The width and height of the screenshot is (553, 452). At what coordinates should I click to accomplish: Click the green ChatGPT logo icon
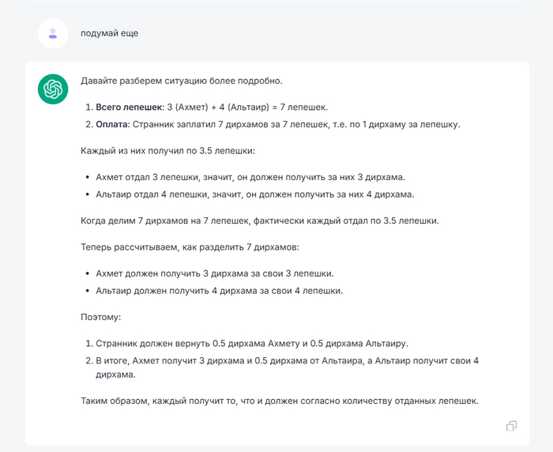click(x=53, y=89)
